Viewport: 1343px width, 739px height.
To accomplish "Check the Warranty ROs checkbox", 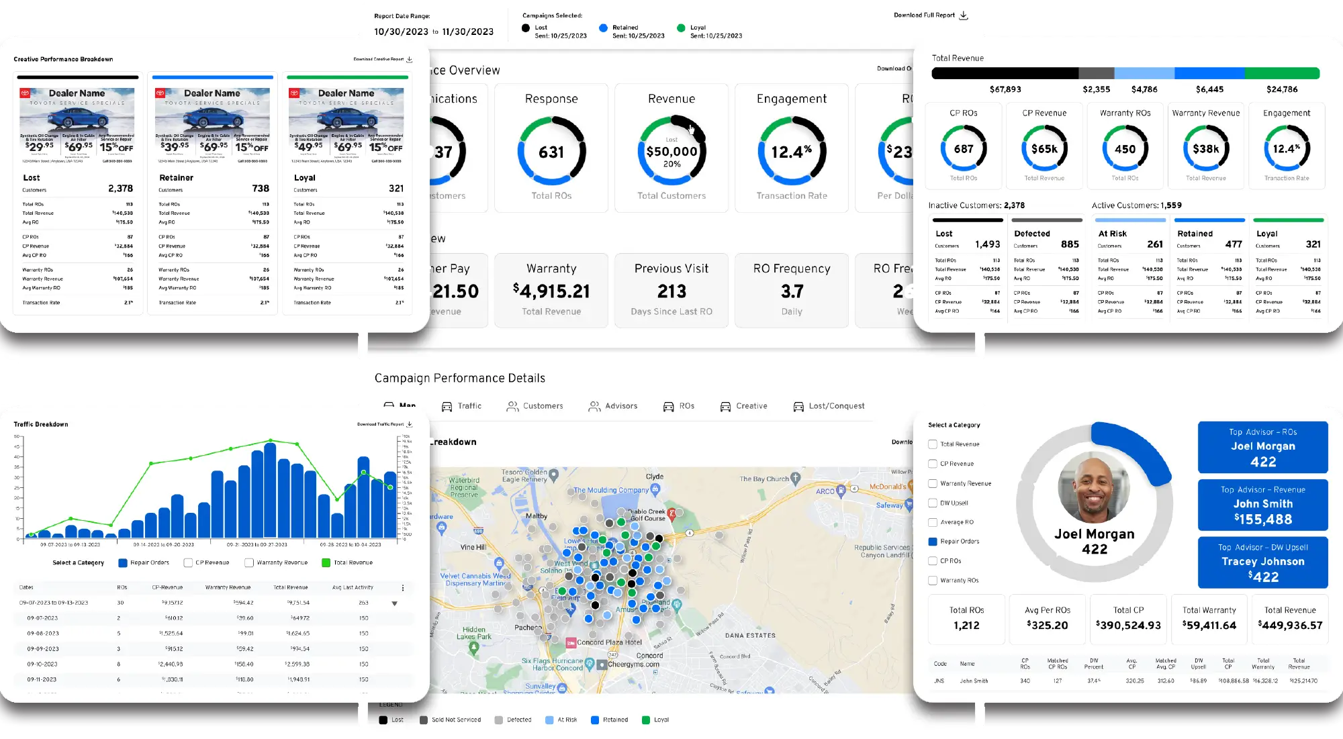I will coord(932,581).
